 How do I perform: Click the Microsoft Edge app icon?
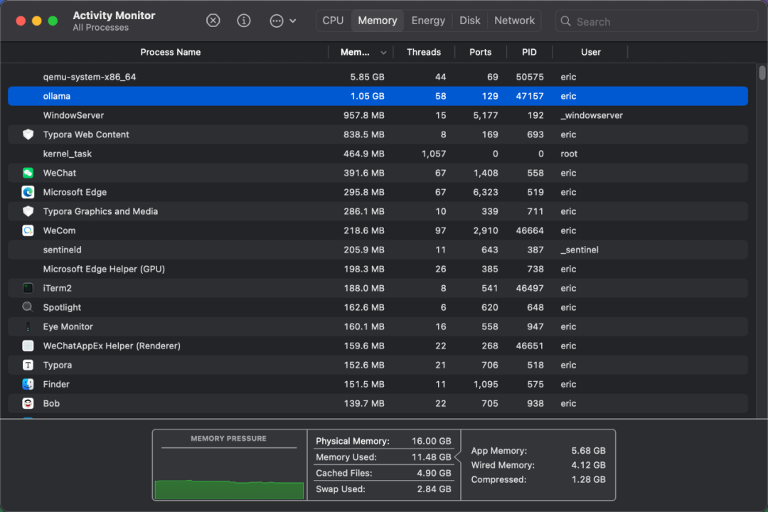pos(28,192)
